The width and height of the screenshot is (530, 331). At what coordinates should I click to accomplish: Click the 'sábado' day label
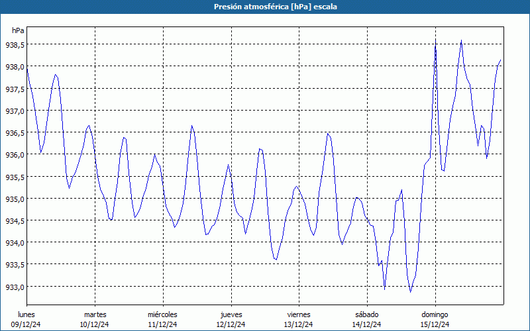coord(367,314)
